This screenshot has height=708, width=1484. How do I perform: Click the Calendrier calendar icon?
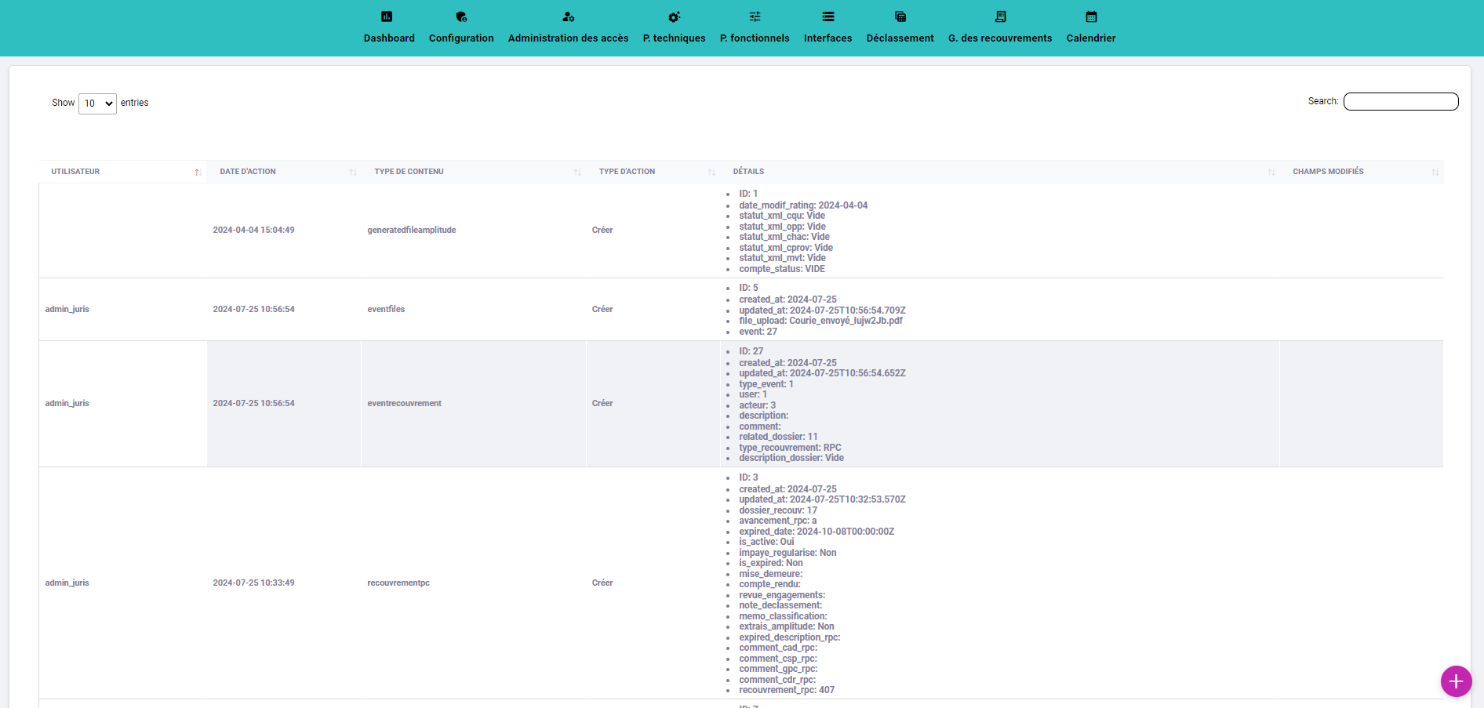tap(1091, 16)
